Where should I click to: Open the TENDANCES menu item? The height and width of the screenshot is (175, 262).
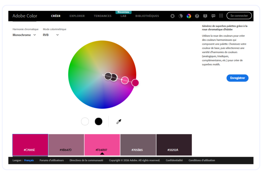click(x=103, y=16)
